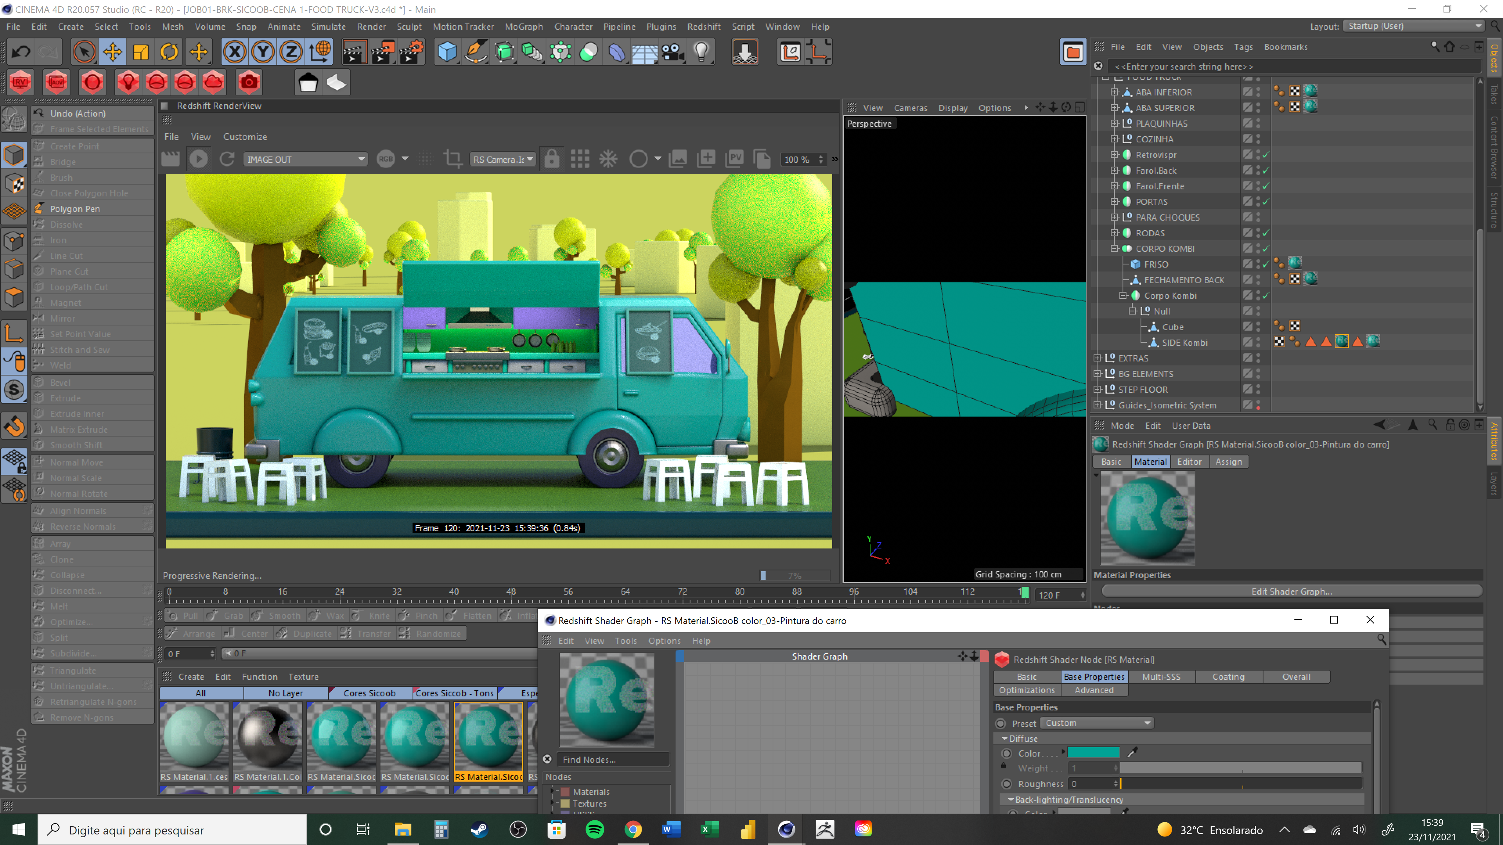Toggle the Preset radio button

coord(1001,723)
